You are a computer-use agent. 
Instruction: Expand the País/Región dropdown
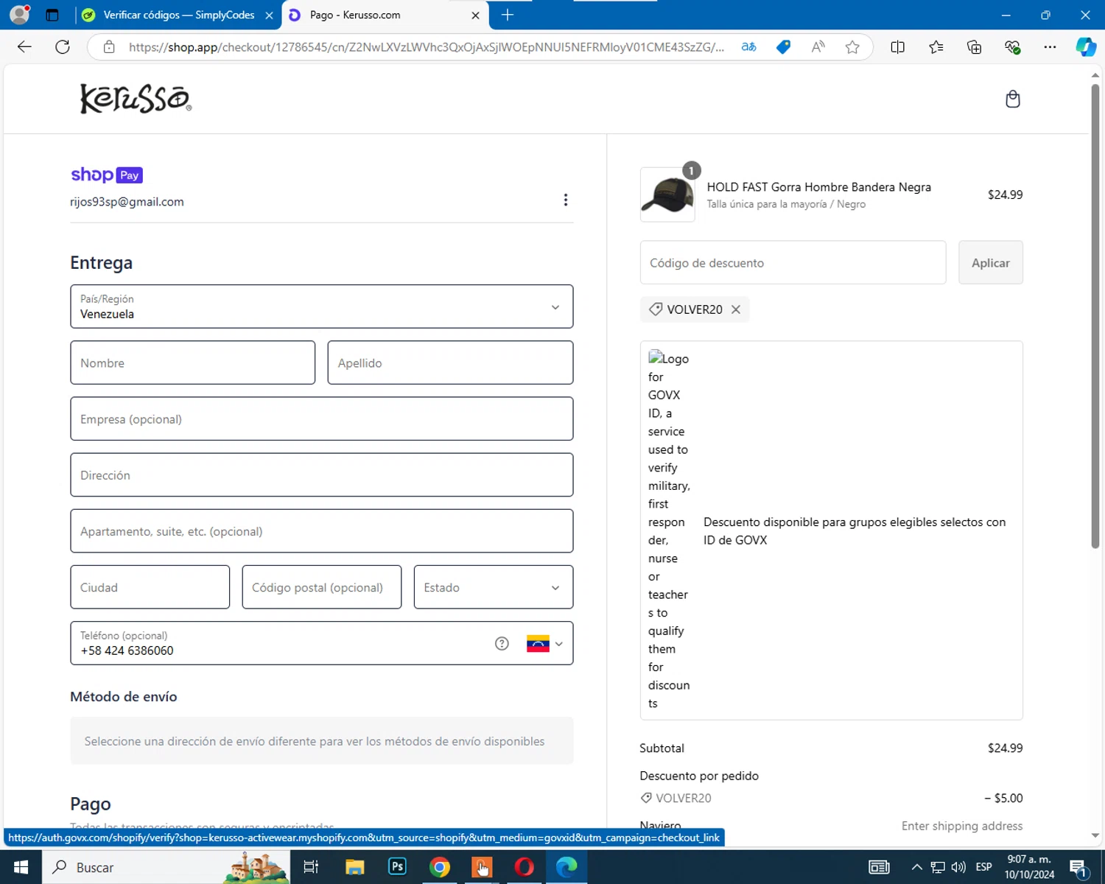(322, 306)
